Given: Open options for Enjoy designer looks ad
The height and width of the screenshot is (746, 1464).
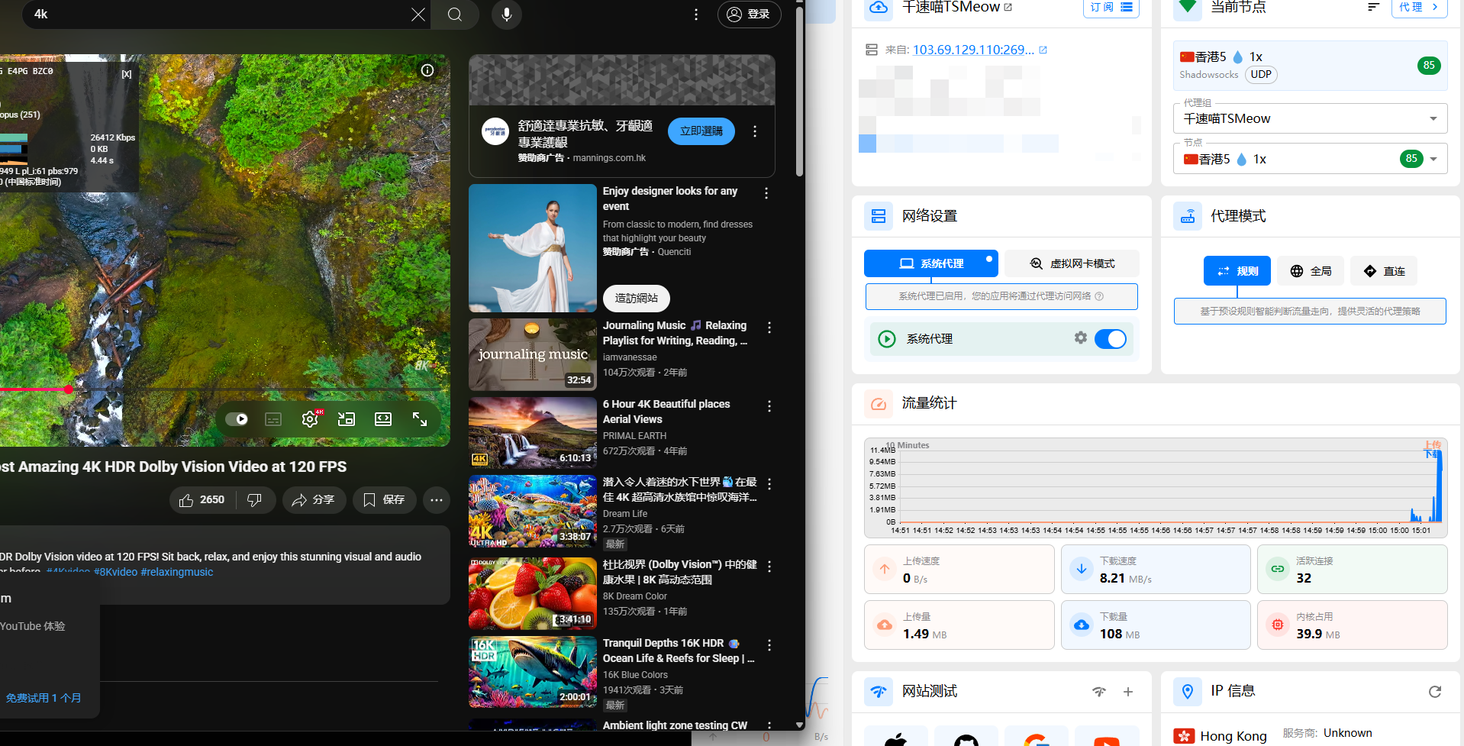Looking at the screenshot, I should click(766, 194).
